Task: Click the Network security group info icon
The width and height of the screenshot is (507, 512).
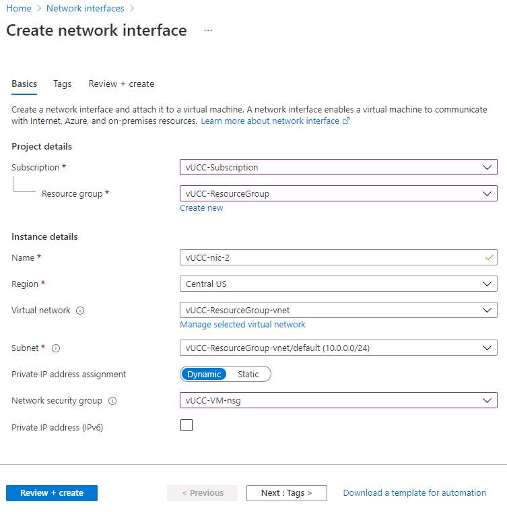Action: pyautogui.click(x=112, y=401)
